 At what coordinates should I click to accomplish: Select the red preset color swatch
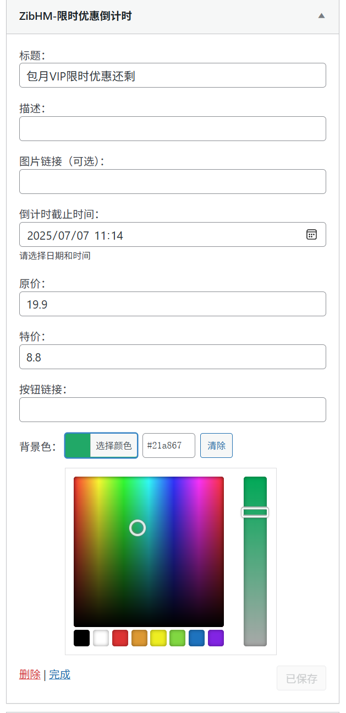point(119,638)
